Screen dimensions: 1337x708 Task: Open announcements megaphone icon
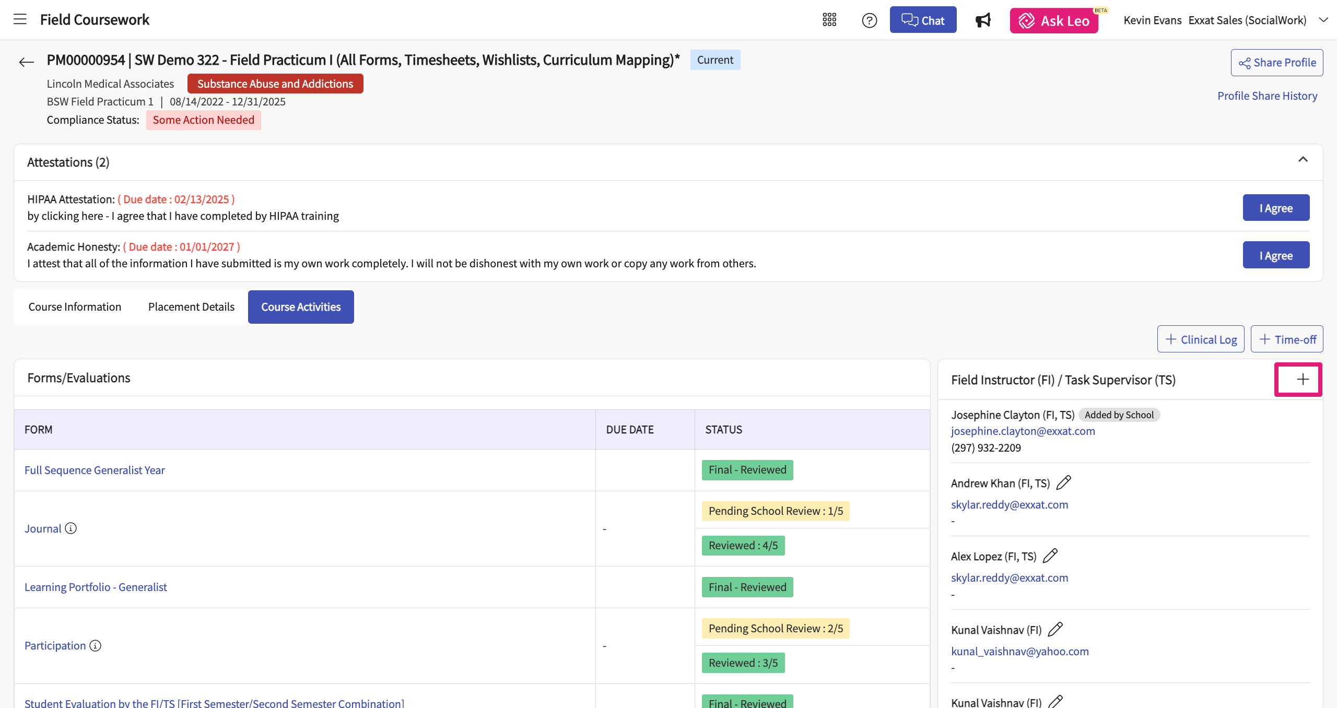pyautogui.click(x=983, y=20)
